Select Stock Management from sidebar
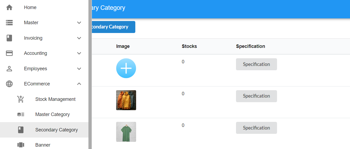This screenshot has height=149, width=350. [x=55, y=99]
